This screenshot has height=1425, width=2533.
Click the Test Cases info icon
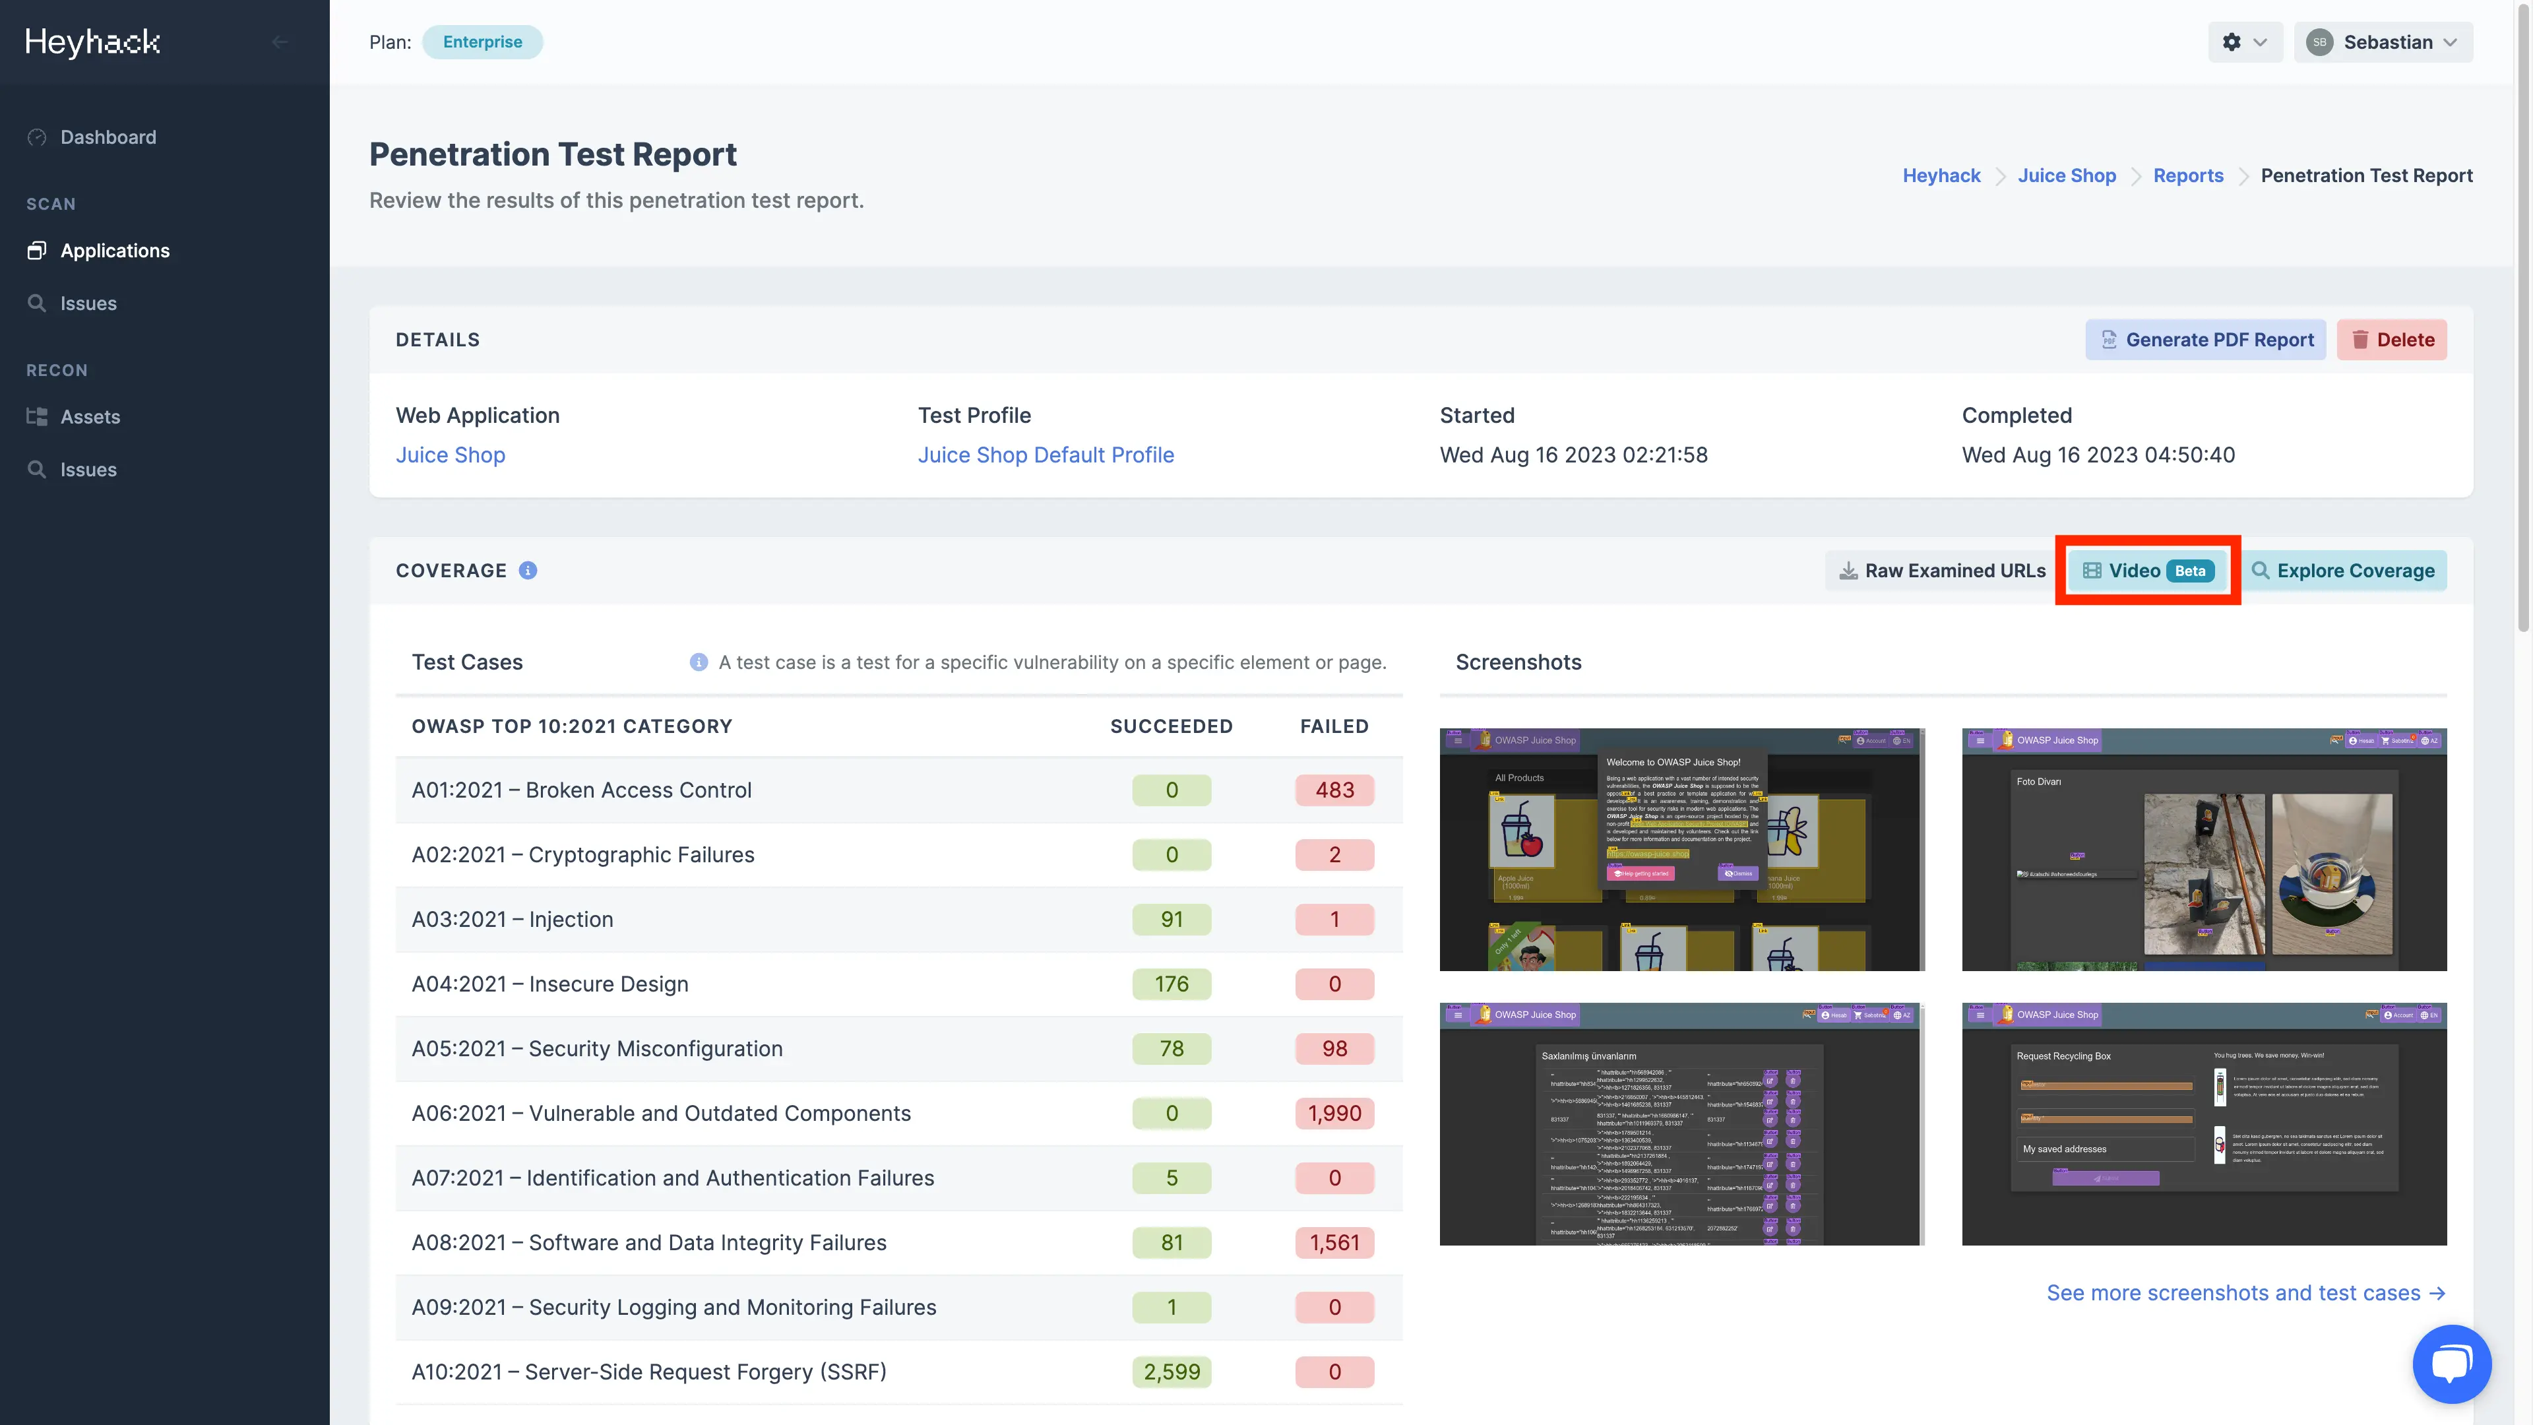pos(698,662)
